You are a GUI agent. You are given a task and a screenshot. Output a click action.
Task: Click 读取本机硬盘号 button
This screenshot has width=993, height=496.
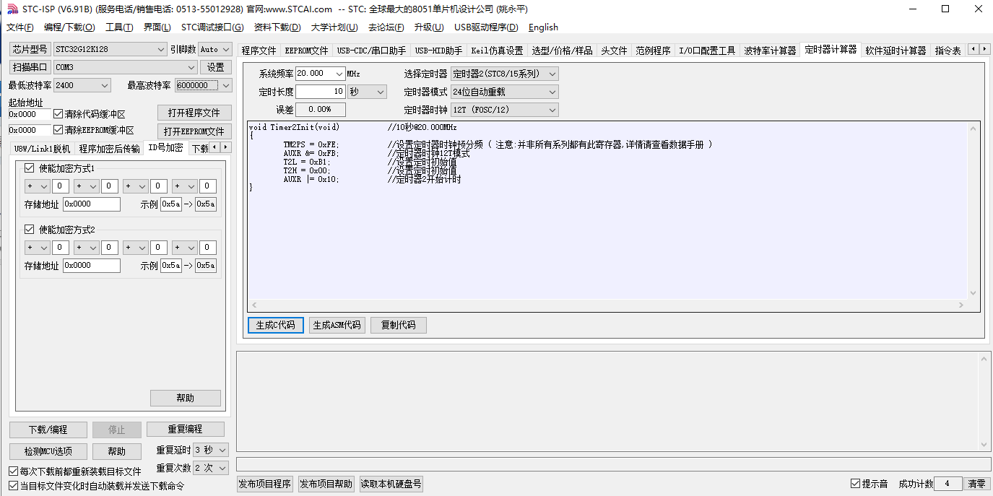point(391,484)
